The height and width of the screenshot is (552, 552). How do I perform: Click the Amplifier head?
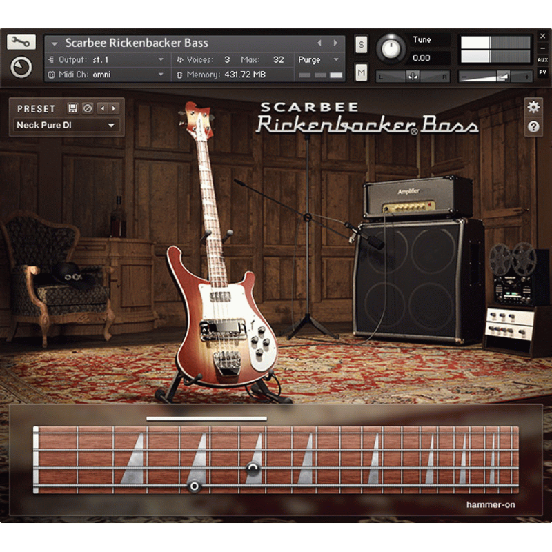pos(417,197)
